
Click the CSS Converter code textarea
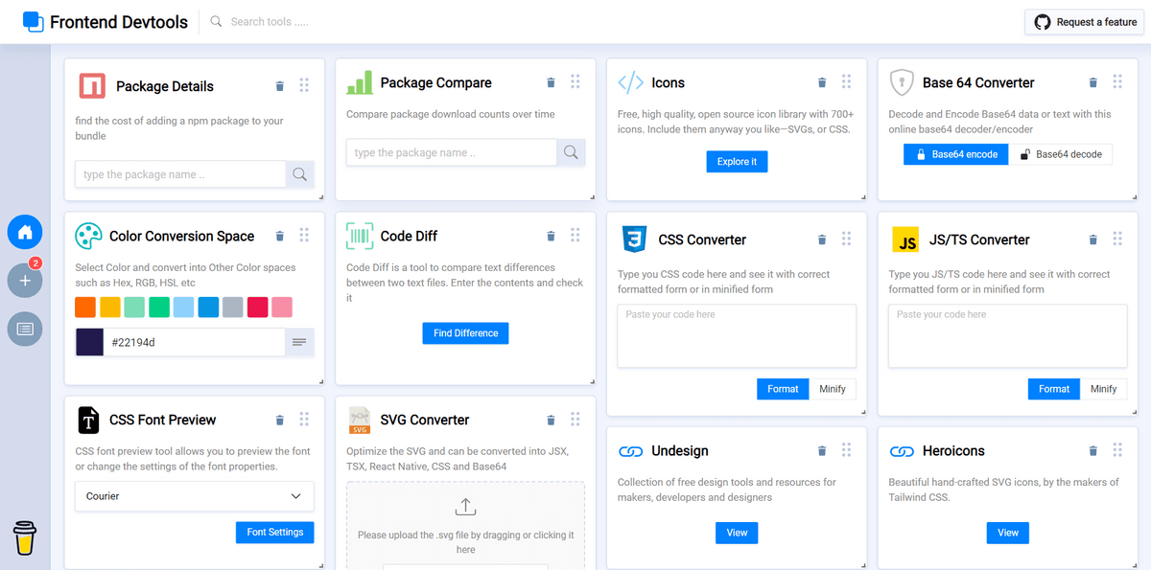click(737, 336)
